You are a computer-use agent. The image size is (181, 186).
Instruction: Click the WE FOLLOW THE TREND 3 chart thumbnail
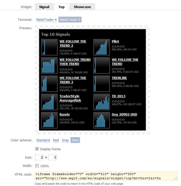(x=49, y=84)
